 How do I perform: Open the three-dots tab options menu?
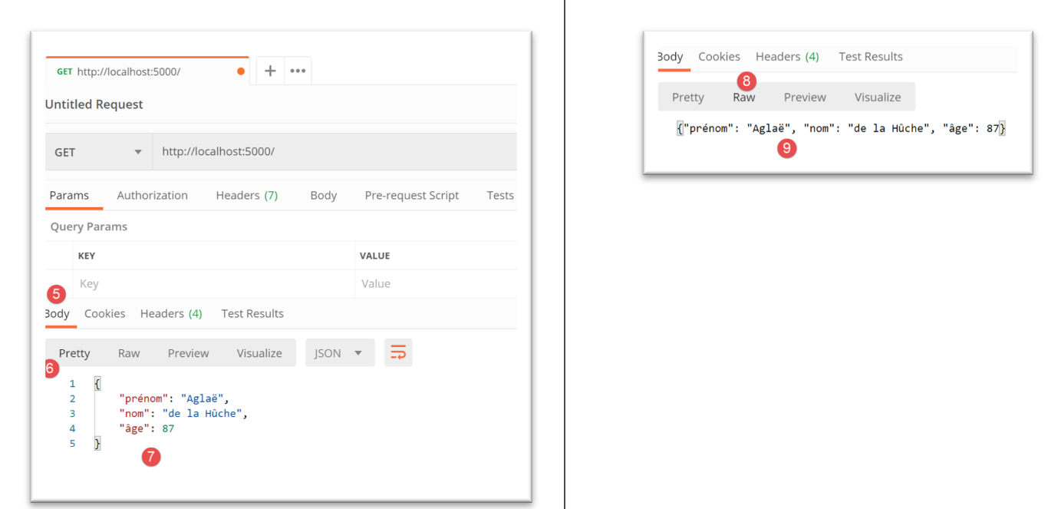click(298, 71)
